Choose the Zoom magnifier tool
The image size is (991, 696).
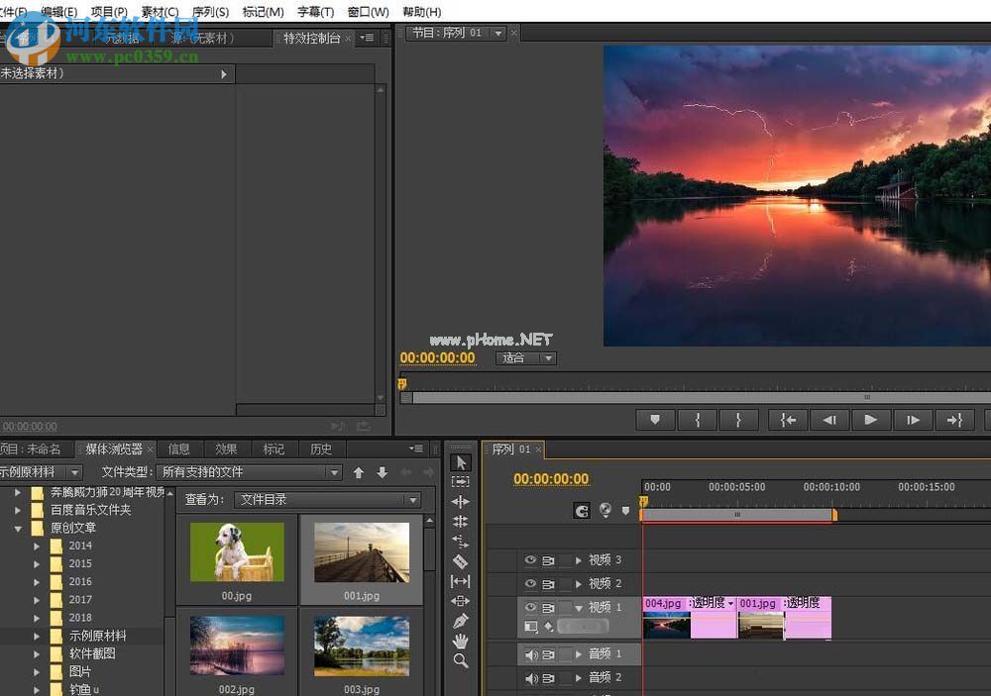pos(460,660)
